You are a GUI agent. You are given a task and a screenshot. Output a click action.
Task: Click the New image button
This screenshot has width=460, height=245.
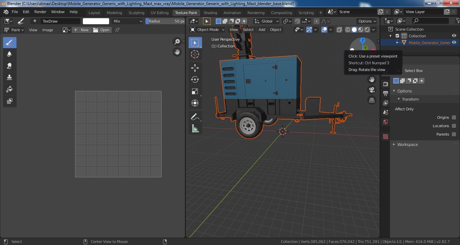(x=81, y=30)
